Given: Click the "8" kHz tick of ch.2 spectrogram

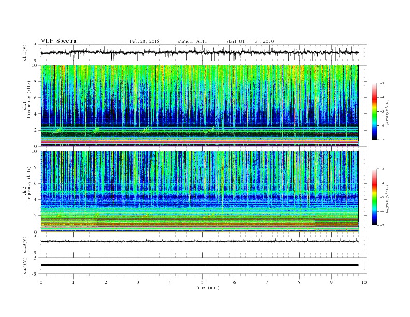Looking at the screenshot, I should tap(36, 167).
